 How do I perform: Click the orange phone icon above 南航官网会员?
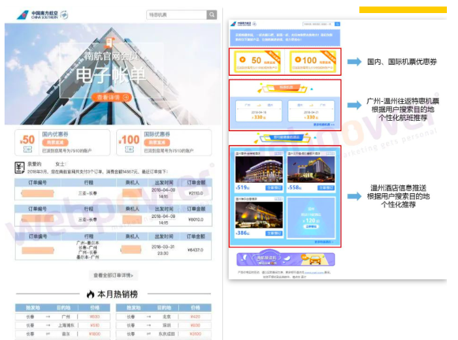108,42
